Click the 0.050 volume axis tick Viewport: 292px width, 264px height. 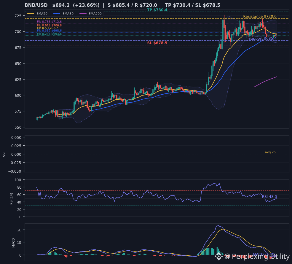(x=16, y=137)
